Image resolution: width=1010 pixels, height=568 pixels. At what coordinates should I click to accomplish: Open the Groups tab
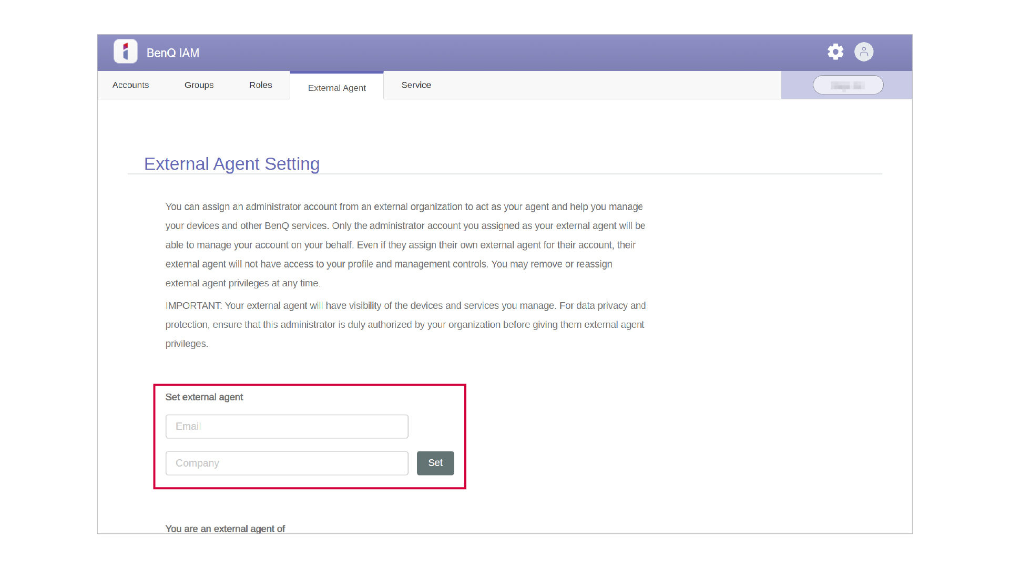(x=199, y=85)
